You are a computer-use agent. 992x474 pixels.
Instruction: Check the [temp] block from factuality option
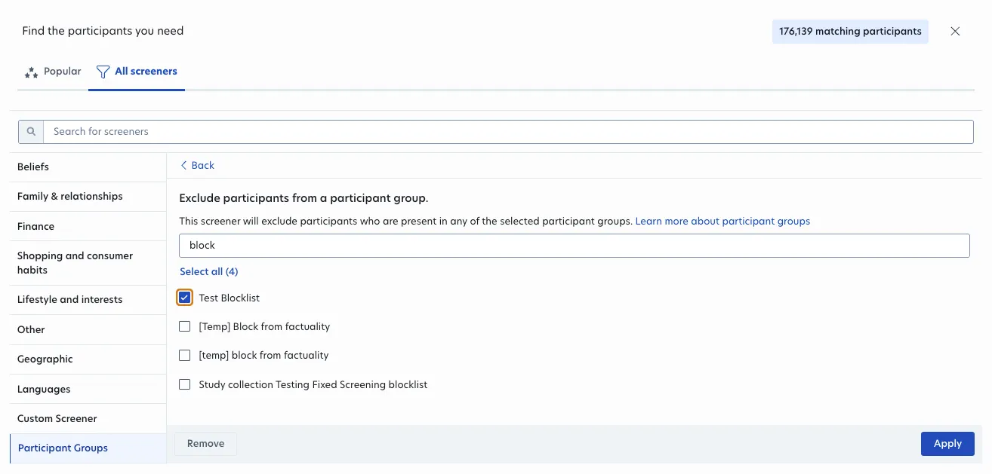(184, 355)
